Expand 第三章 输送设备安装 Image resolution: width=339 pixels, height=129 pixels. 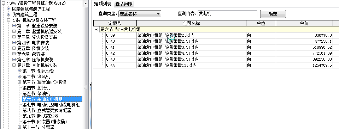click(14, 37)
